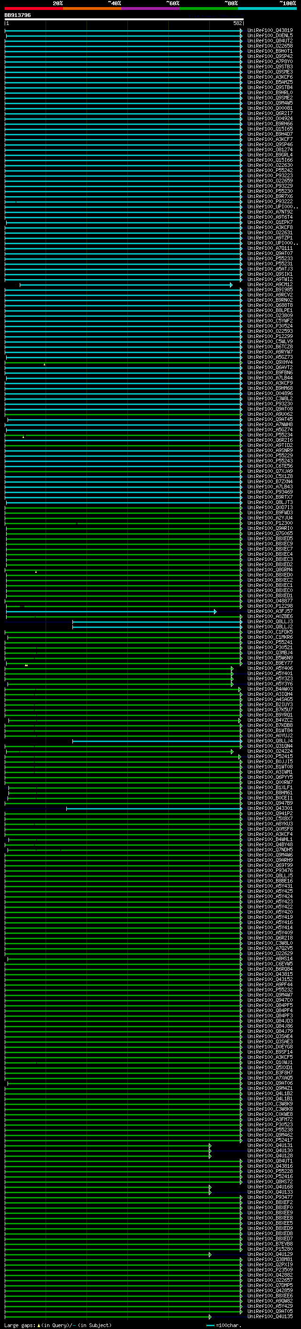Screen dimensions: 301x1329
Task: Click the ~20% red legend segment
Action: point(34,8)
